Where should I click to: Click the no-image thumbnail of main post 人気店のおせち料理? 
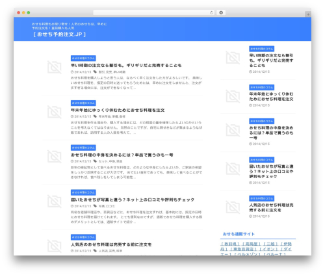click(x=55, y=246)
